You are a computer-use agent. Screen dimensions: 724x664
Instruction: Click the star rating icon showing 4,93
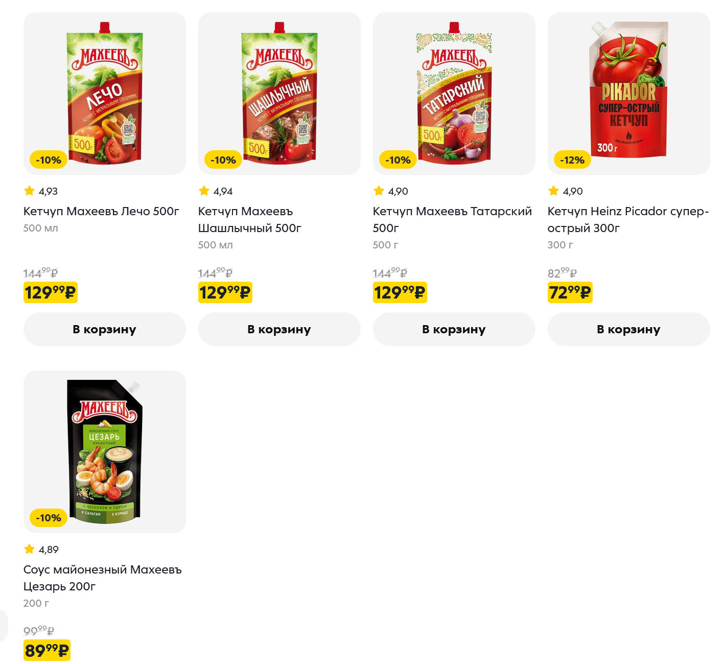[29, 191]
